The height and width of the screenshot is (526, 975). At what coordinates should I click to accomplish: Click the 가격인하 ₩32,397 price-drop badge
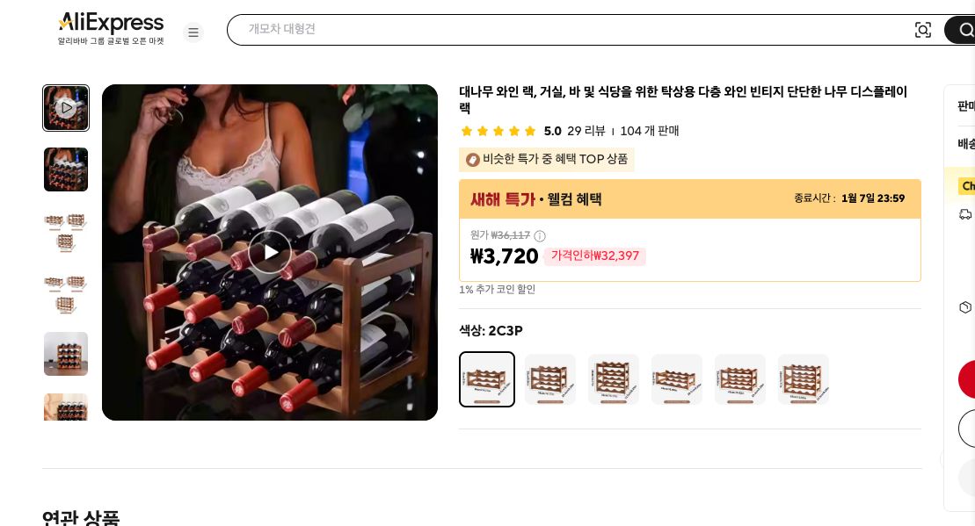click(x=594, y=256)
